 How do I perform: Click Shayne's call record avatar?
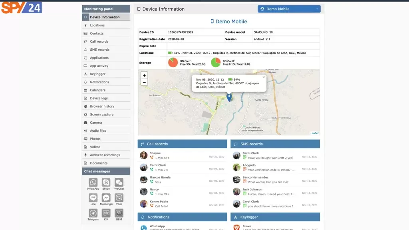[143, 155]
